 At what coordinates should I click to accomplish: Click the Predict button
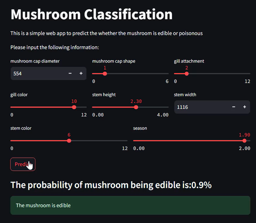coord(23,164)
